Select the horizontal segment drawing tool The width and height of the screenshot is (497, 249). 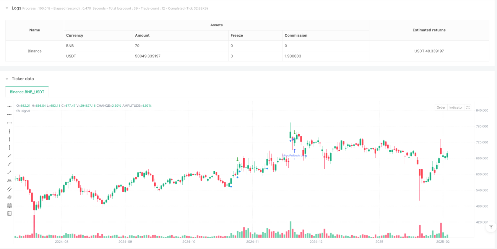coord(10,123)
